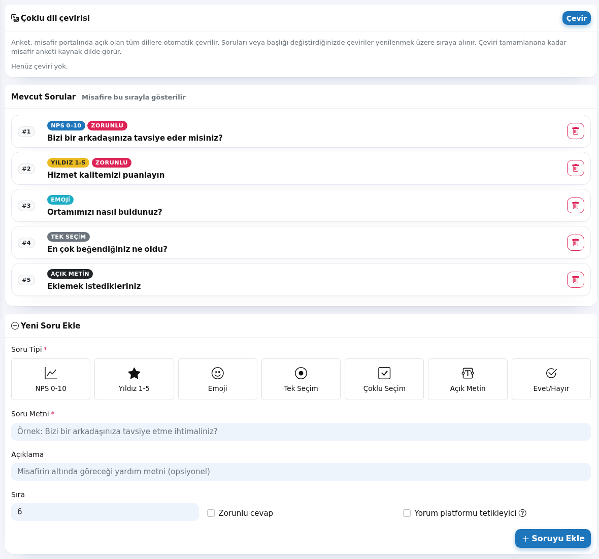The width and height of the screenshot is (599, 559).
Task: Click the 'Hizmet kalitemizi puanlayın' question text
Action: click(x=106, y=175)
